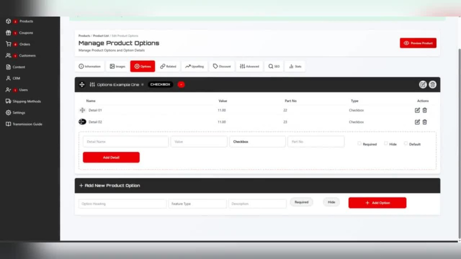Click the sliders icon beside Options Example One
461x259 pixels.
tap(92, 85)
